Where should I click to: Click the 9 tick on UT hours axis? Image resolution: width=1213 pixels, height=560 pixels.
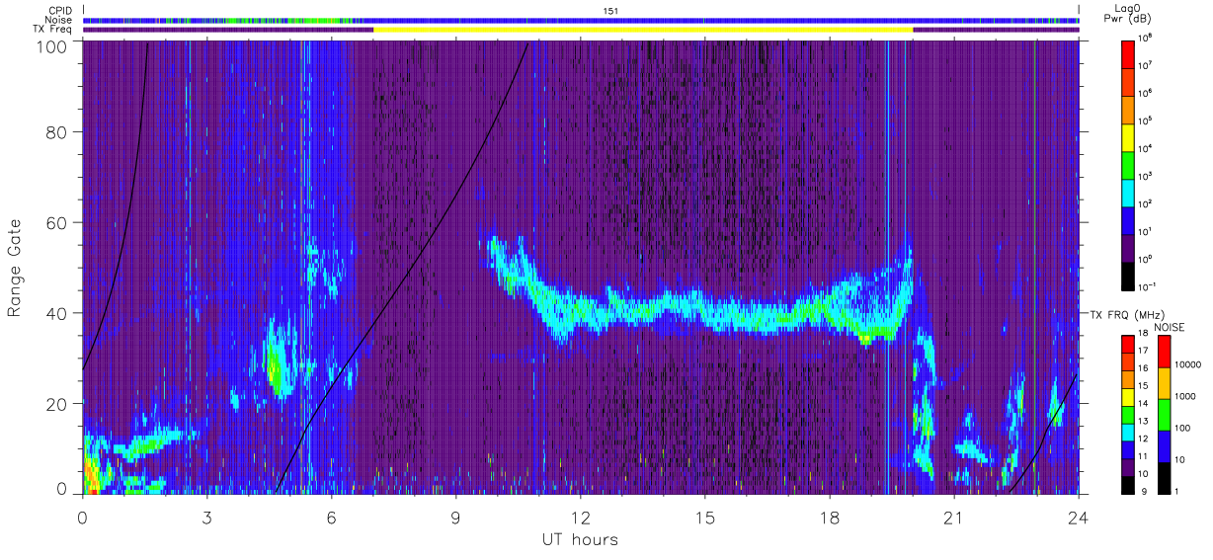(455, 516)
